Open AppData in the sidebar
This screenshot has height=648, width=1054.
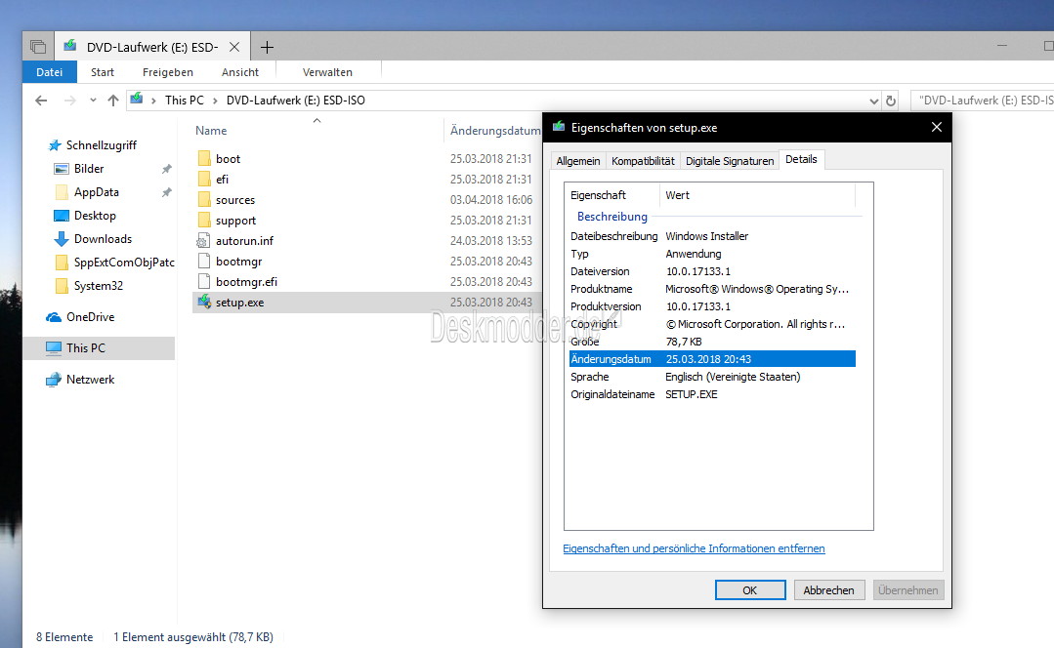[x=96, y=192]
